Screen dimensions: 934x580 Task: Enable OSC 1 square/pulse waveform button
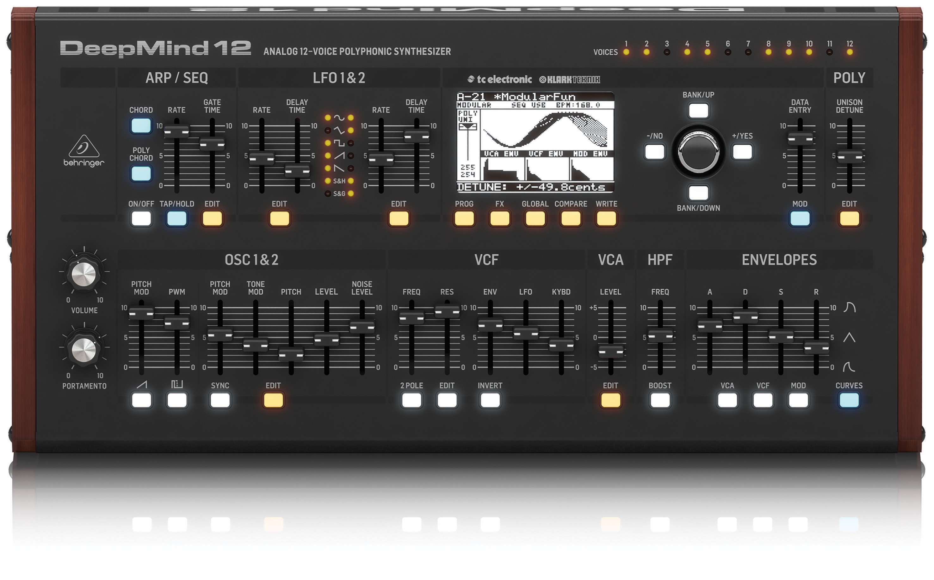[x=177, y=400]
